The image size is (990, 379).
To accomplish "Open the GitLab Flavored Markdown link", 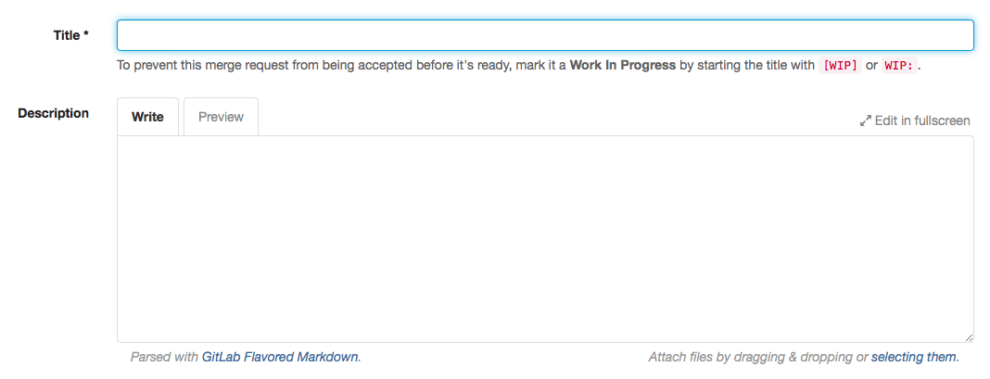I will 280,357.
